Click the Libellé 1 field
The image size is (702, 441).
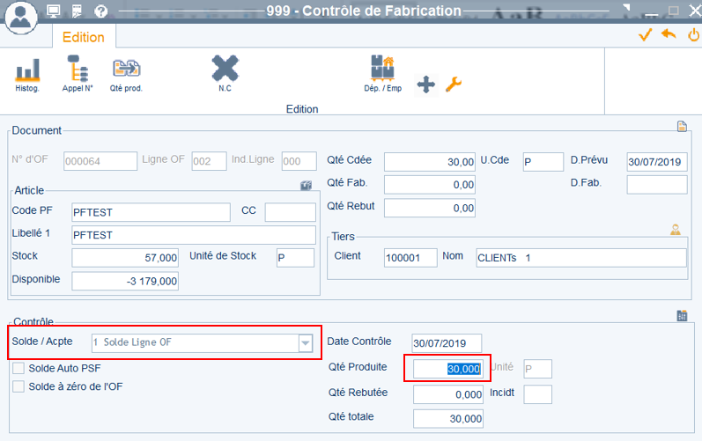click(194, 235)
